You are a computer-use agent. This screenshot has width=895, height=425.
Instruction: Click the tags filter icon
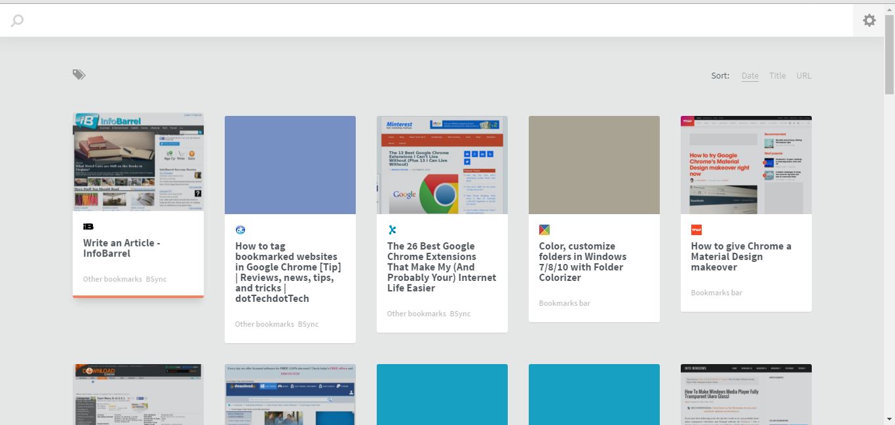point(79,75)
